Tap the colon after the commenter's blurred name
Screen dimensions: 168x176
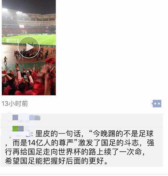coord(32,134)
